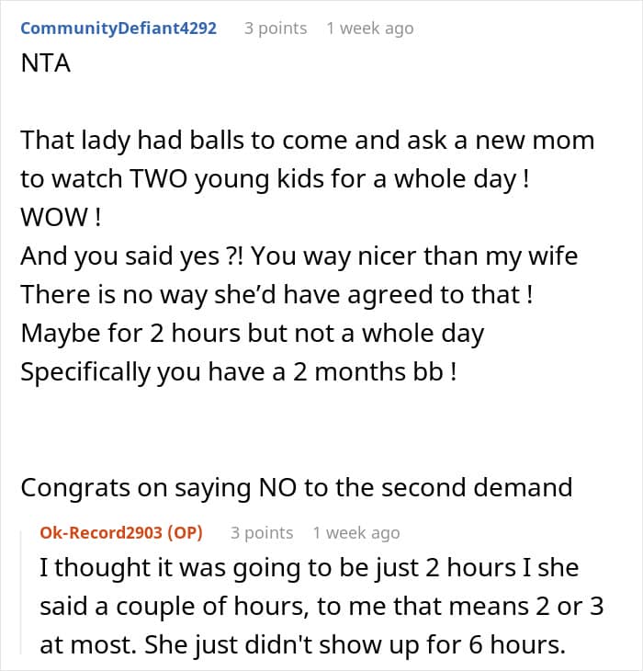Screen dimensions: 643x671
Task: Click the reply line "I thought it was going to be"
Action: (310, 568)
